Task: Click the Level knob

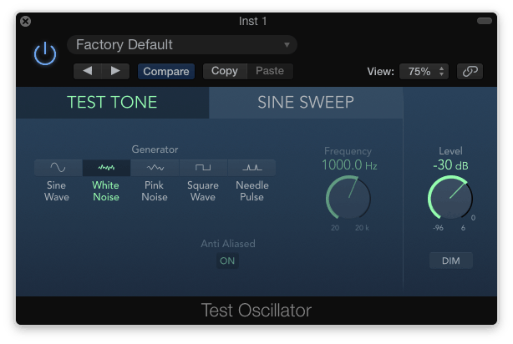Action: pos(450,198)
